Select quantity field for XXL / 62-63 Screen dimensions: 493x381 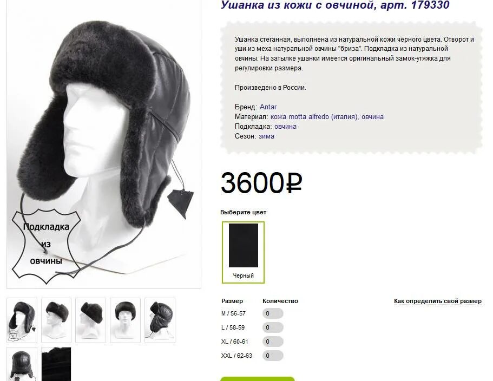point(273,356)
